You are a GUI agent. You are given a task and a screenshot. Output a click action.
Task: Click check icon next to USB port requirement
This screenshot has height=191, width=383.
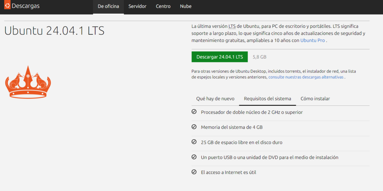pyautogui.click(x=194, y=157)
